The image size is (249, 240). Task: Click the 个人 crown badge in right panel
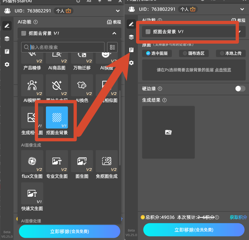coord(188,9)
